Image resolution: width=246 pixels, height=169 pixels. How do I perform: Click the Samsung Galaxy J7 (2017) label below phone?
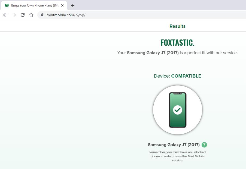coord(174,145)
